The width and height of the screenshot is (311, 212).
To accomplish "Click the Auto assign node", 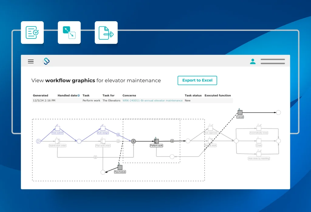I will 103,128.
